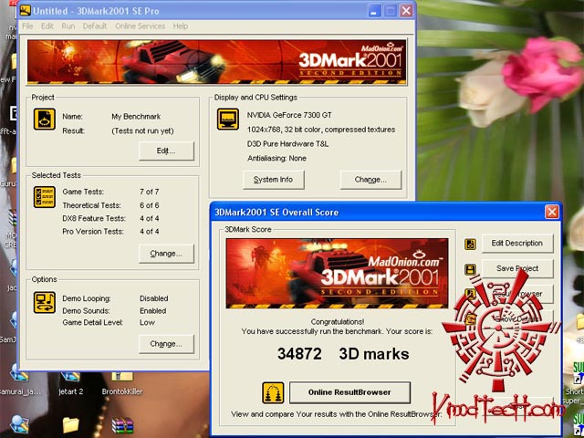Image resolution: width=584 pixels, height=438 pixels.
Task: Click 'Game Tests:' label
Action: tap(83, 192)
